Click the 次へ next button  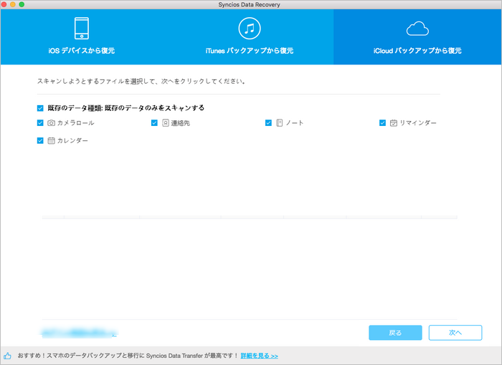(455, 333)
